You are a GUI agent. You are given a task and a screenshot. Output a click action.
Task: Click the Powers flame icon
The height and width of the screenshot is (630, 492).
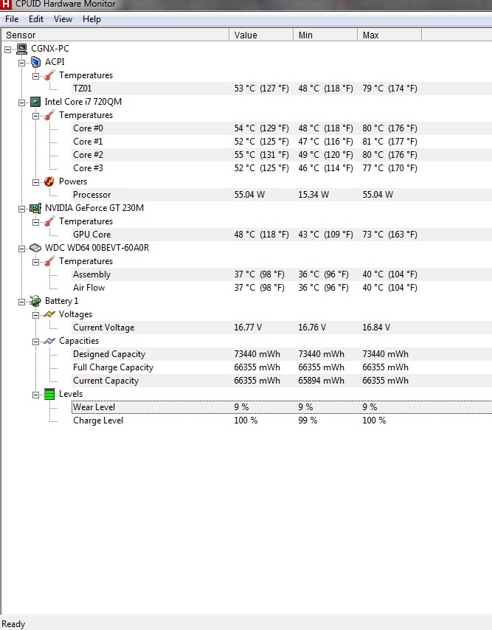(49, 181)
